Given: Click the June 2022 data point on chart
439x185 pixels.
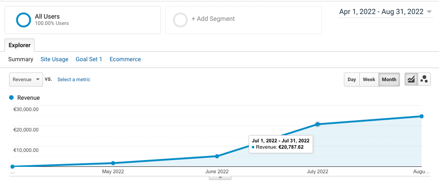Looking at the screenshot, I should (217, 156).
